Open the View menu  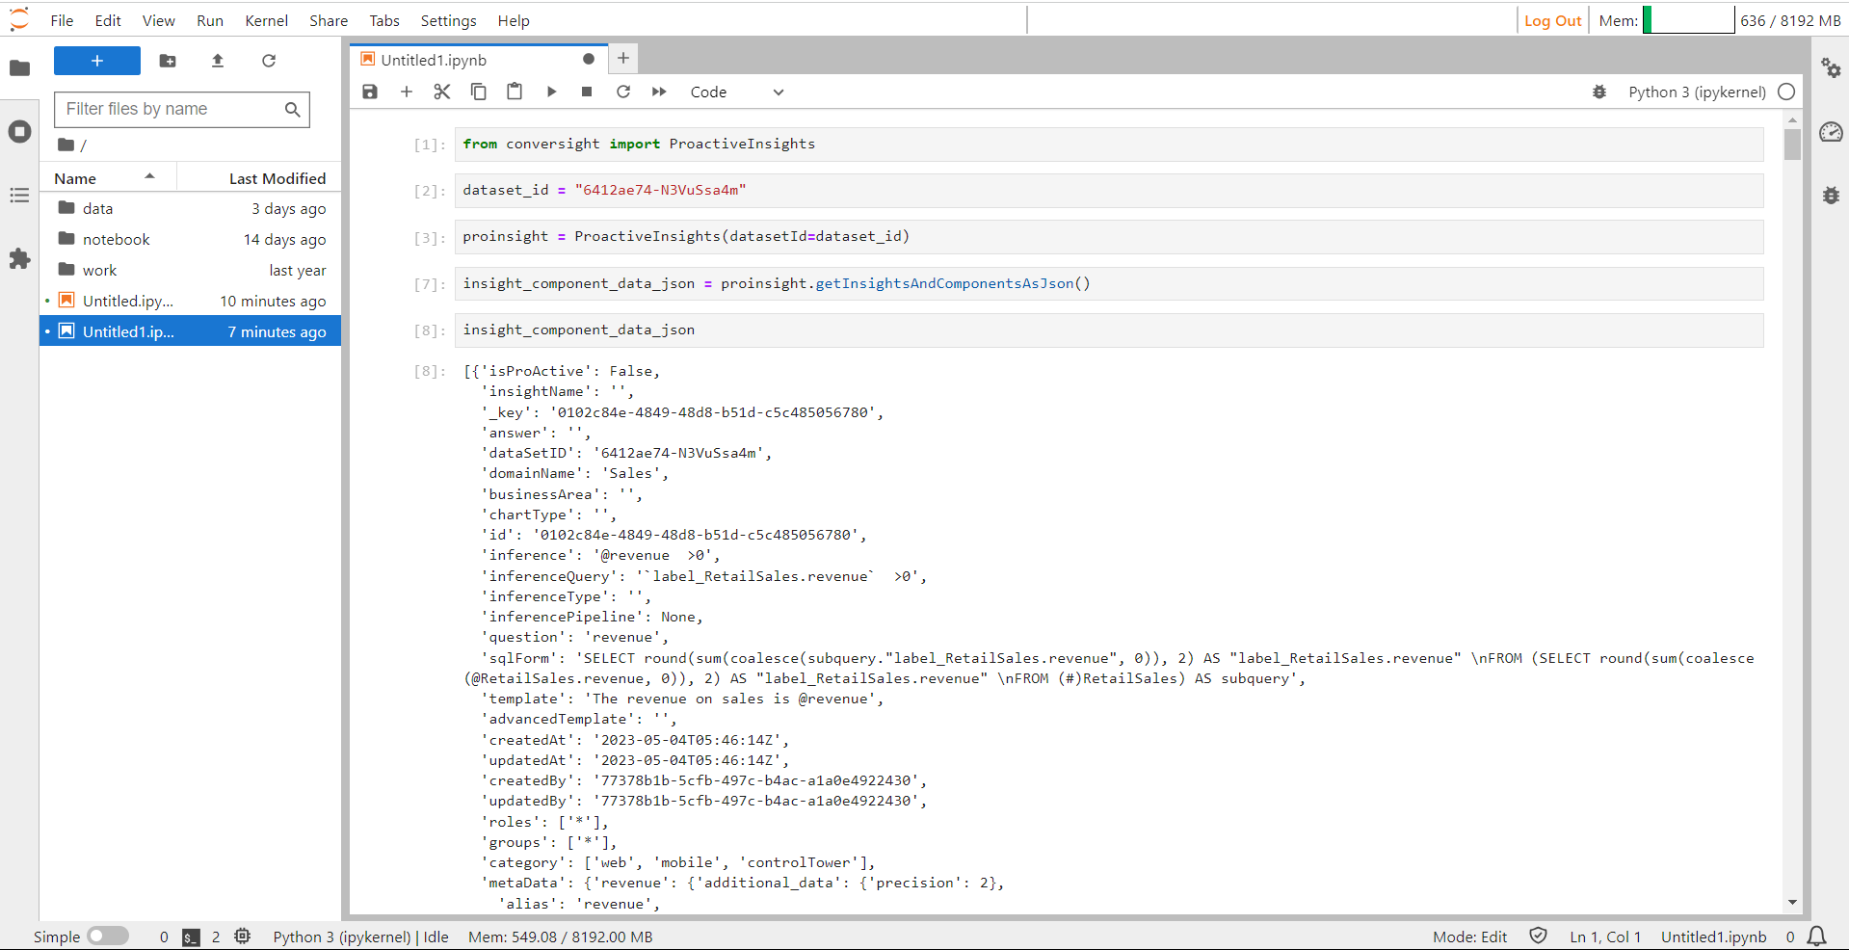pyautogui.click(x=159, y=20)
